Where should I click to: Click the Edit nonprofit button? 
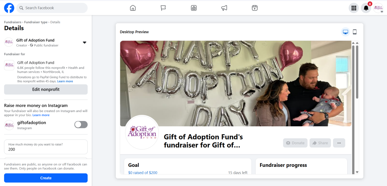46,89
